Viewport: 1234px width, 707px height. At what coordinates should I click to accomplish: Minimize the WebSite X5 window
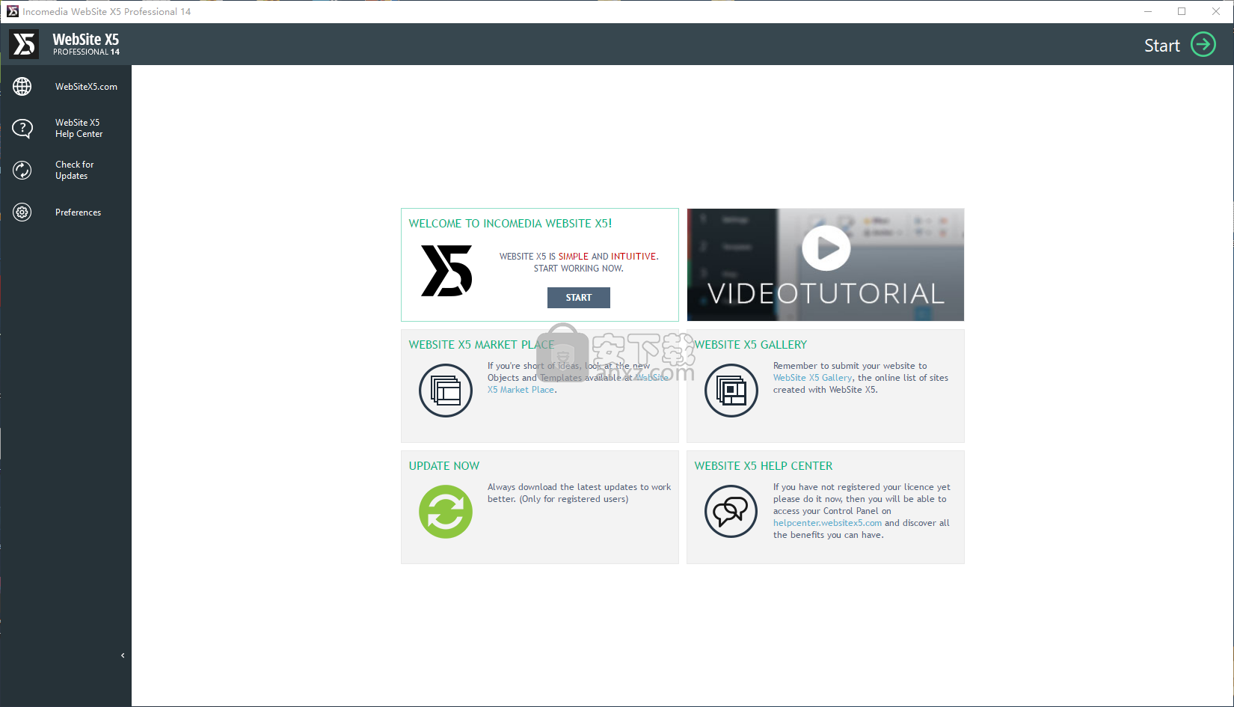point(1148,11)
